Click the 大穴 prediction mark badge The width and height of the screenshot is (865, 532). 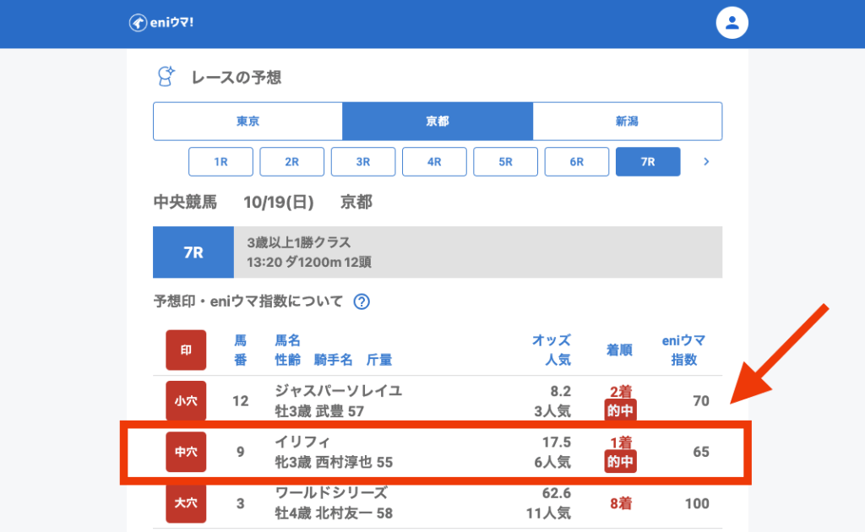click(186, 502)
